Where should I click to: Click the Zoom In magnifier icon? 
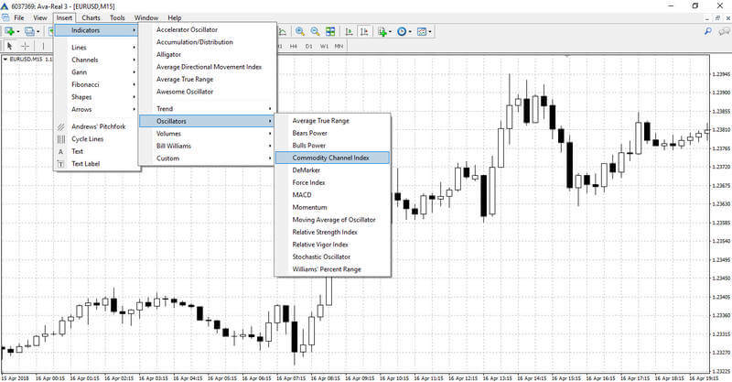[x=300, y=31]
